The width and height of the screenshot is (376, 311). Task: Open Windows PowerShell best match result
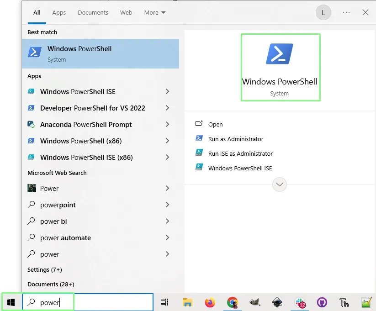click(100, 54)
